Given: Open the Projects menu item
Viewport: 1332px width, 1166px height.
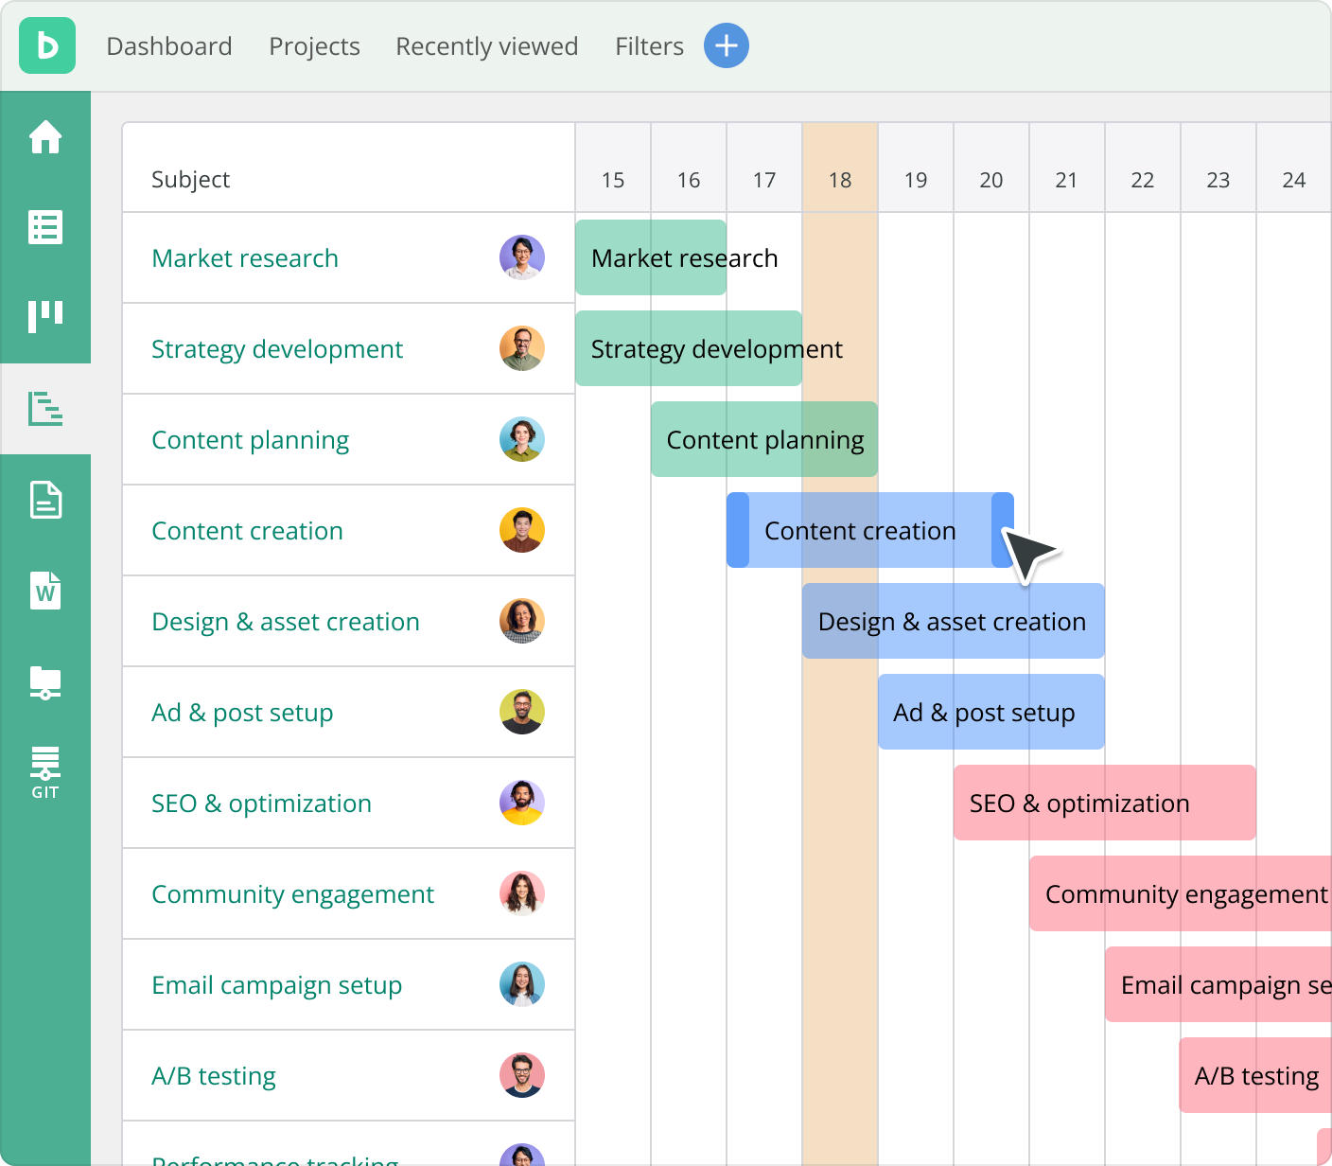Looking at the screenshot, I should (x=314, y=45).
